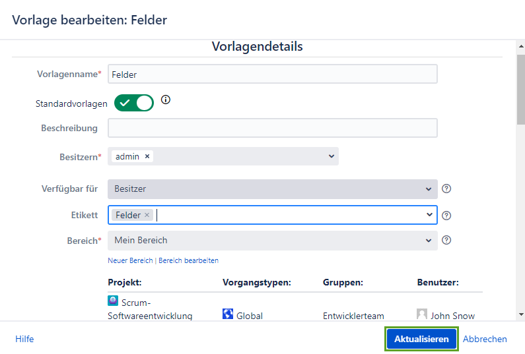This screenshot has height=354, width=525.
Task: Click the Benutzer: column header
Action: coord(438,282)
